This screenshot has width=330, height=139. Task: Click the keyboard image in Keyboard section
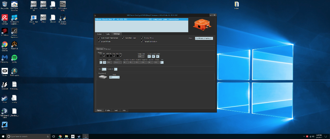click(x=103, y=77)
